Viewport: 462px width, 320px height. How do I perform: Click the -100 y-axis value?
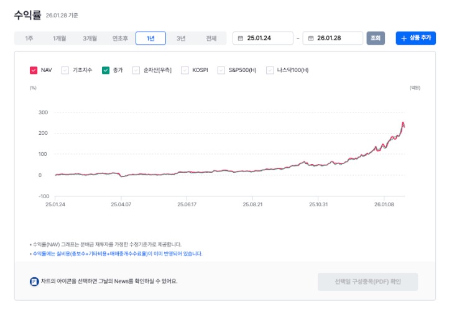(x=44, y=196)
